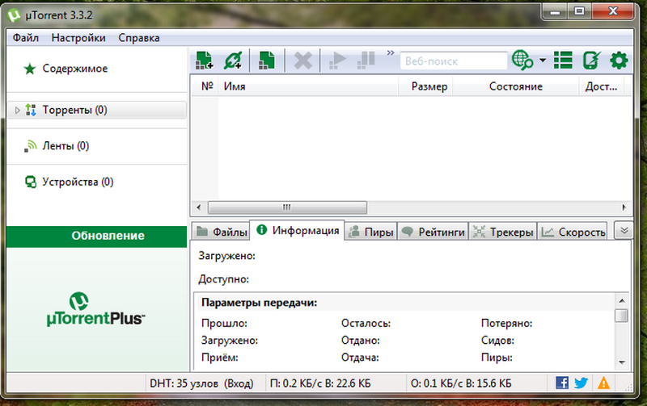Click the Create New Torrent icon

(267, 61)
